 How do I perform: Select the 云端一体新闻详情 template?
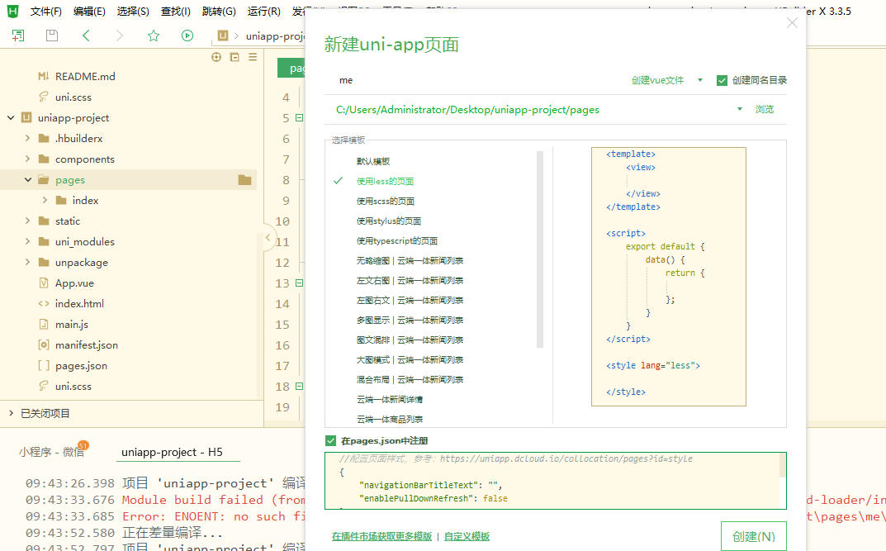tap(389, 400)
